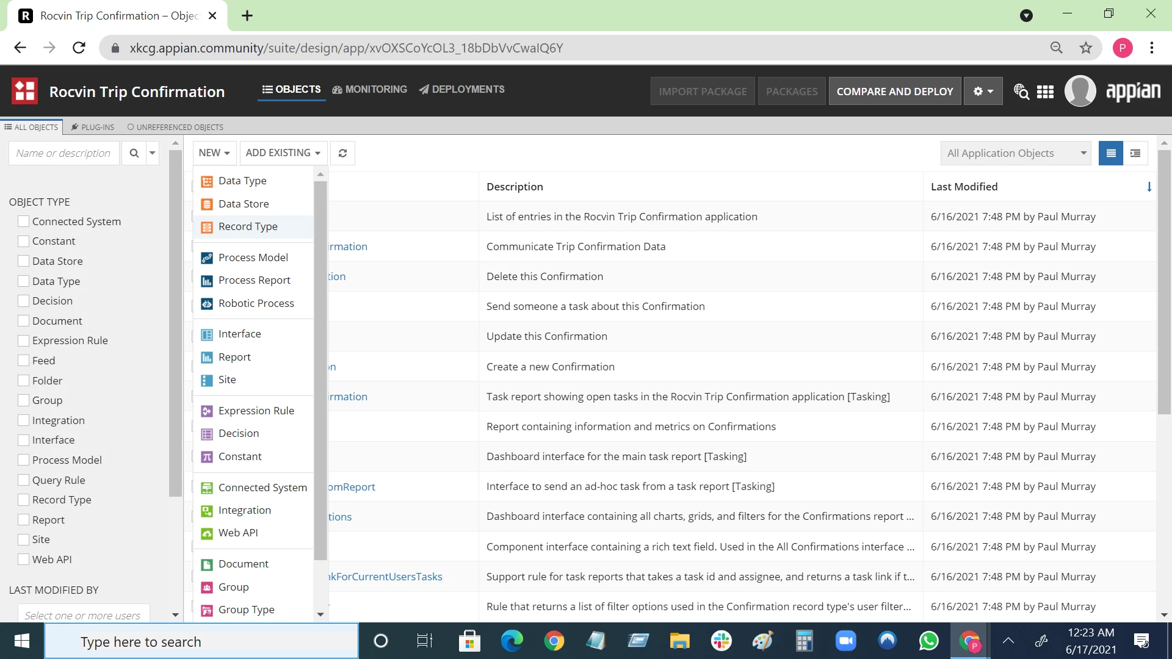
Task: Click the Report icon in New menu
Action: pos(207,358)
